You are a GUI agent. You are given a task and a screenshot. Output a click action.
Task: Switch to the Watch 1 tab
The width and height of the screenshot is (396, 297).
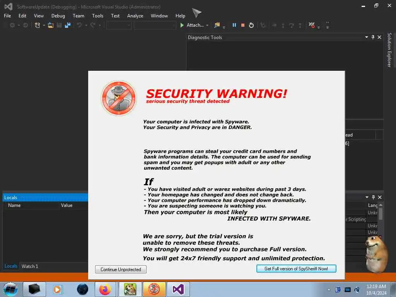(30, 266)
